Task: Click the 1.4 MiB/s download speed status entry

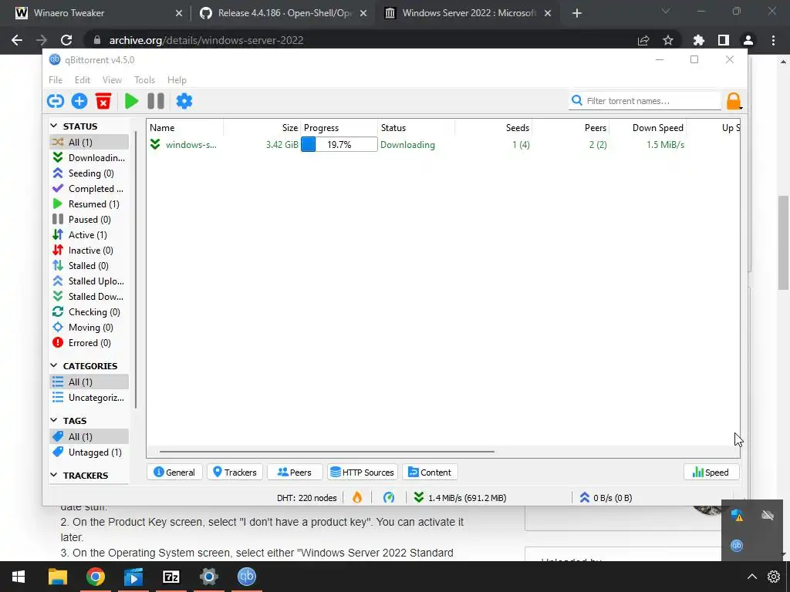Action: [x=460, y=498]
